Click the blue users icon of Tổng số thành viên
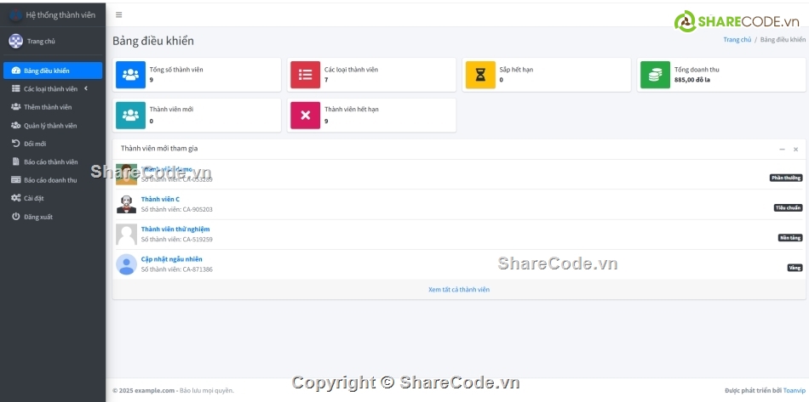Viewport: 809px width, 402px height. click(130, 75)
